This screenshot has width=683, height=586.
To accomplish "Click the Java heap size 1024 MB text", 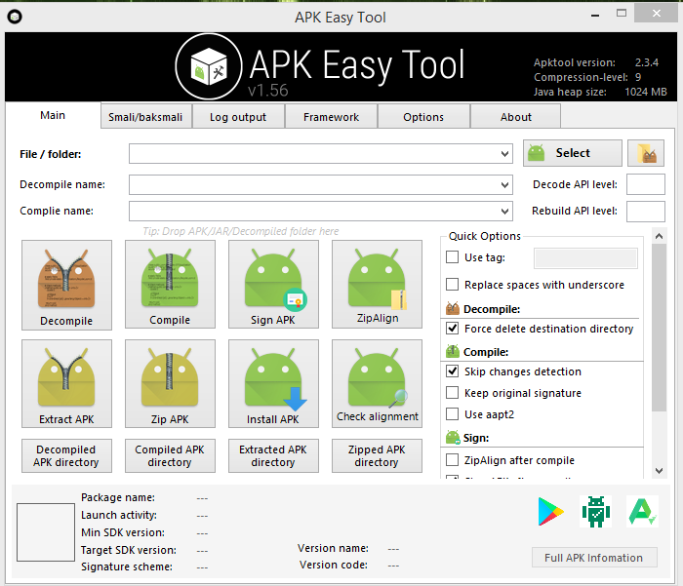I will (600, 92).
